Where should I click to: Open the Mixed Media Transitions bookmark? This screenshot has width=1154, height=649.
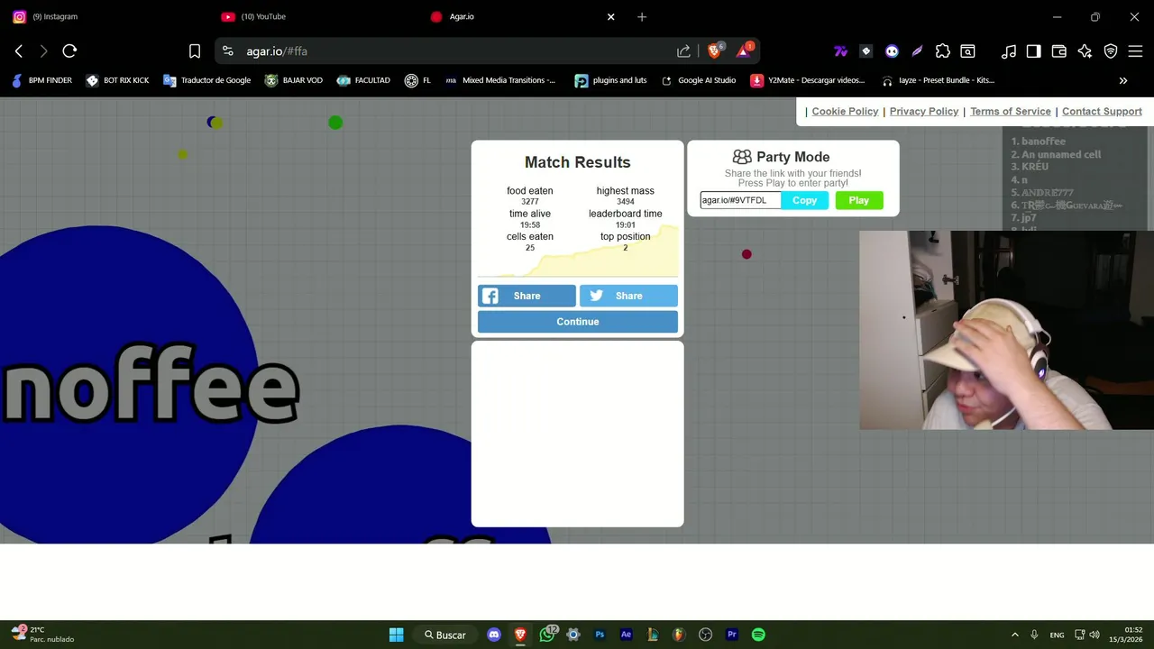[x=500, y=80]
